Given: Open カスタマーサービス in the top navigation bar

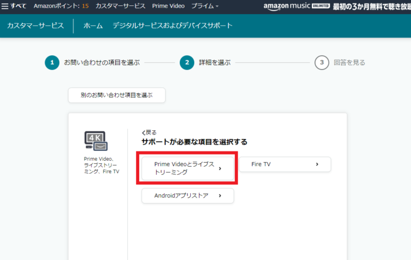Looking at the screenshot, I should pos(120,6).
